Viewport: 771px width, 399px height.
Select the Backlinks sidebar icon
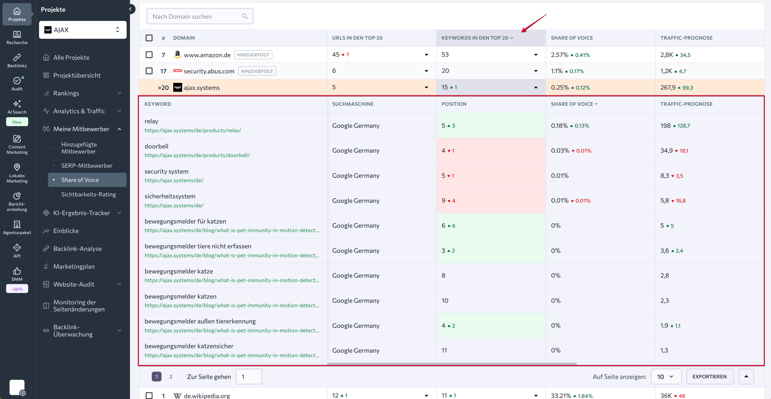(x=17, y=60)
